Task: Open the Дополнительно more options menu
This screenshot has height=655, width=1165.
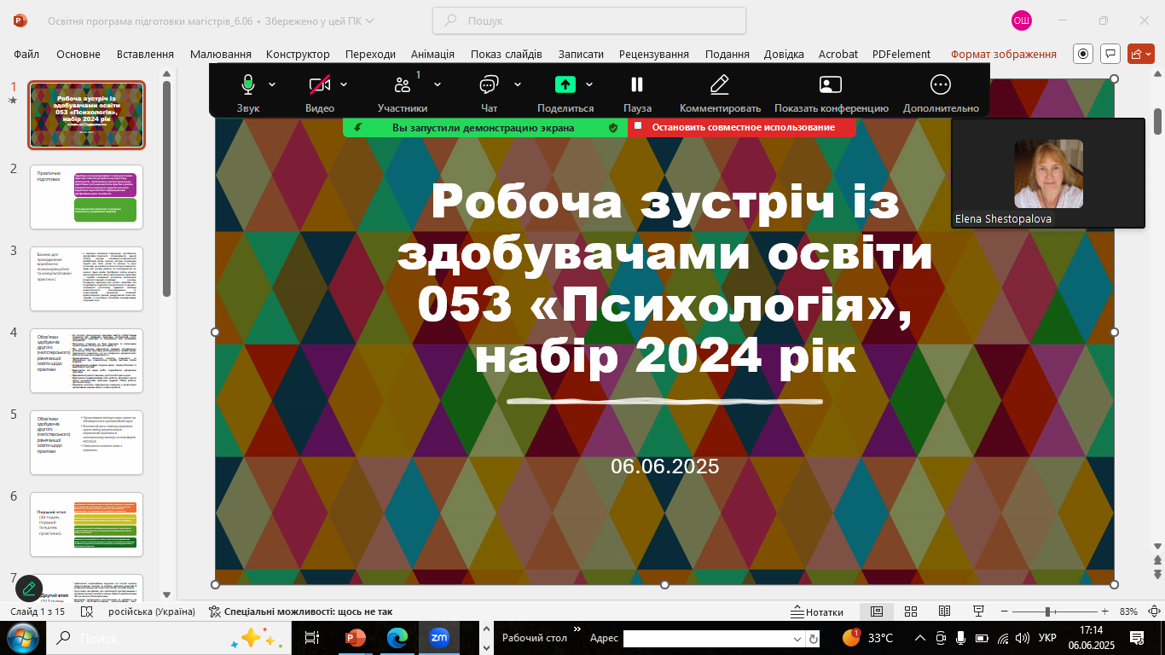Action: pos(940,84)
